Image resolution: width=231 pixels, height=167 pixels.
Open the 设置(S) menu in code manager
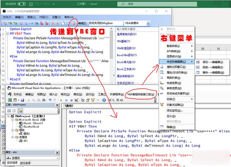(56, 17)
